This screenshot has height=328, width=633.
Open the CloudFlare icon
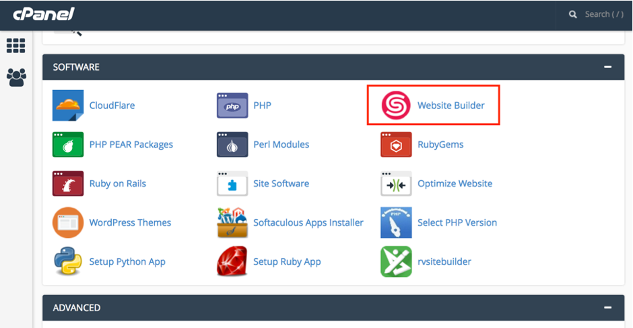coord(68,105)
